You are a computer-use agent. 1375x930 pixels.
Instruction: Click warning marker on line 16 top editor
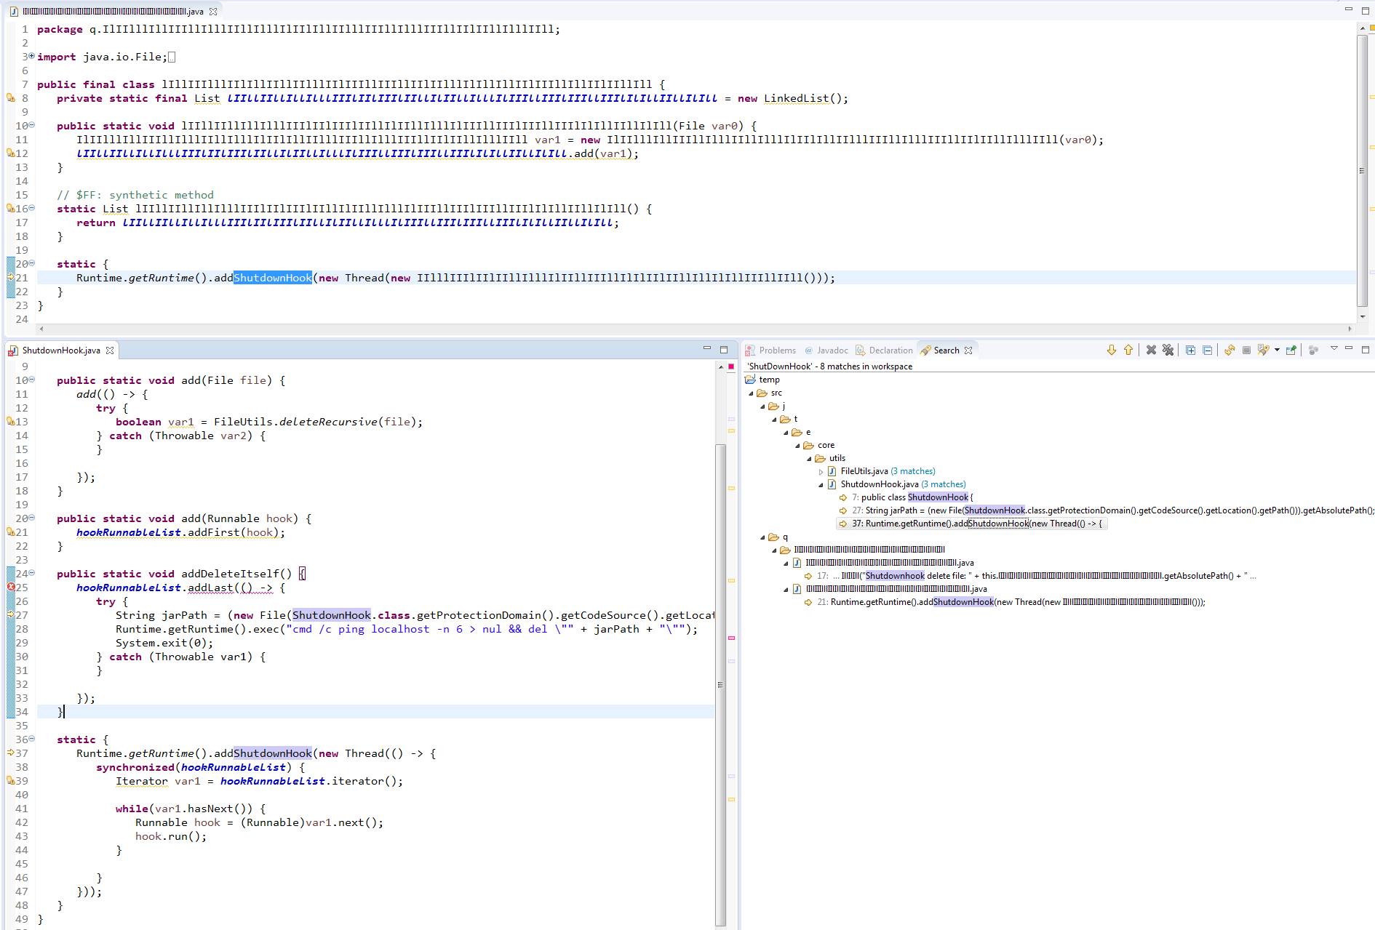[x=11, y=208]
